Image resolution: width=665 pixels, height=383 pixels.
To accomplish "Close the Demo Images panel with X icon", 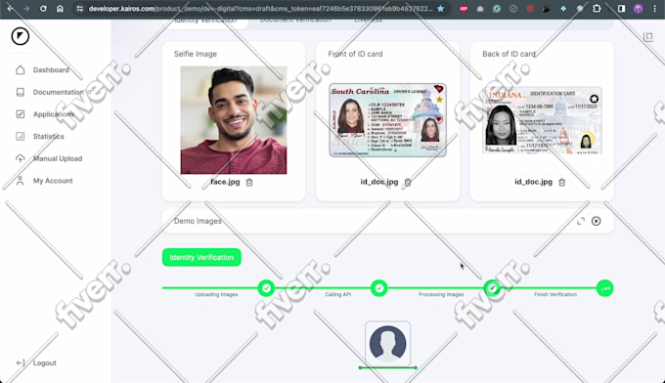I will (596, 221).
